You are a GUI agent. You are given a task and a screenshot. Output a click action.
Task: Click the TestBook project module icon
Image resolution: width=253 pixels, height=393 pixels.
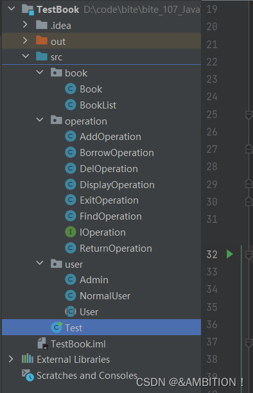28,10
